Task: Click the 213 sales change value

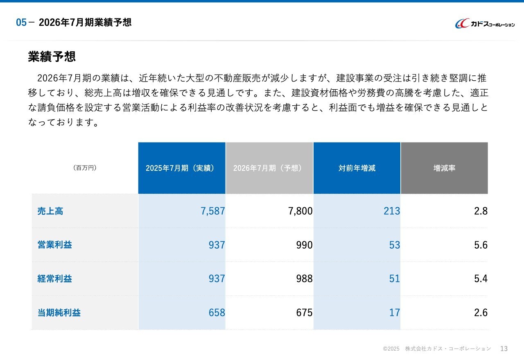Action: coord(392,211)
